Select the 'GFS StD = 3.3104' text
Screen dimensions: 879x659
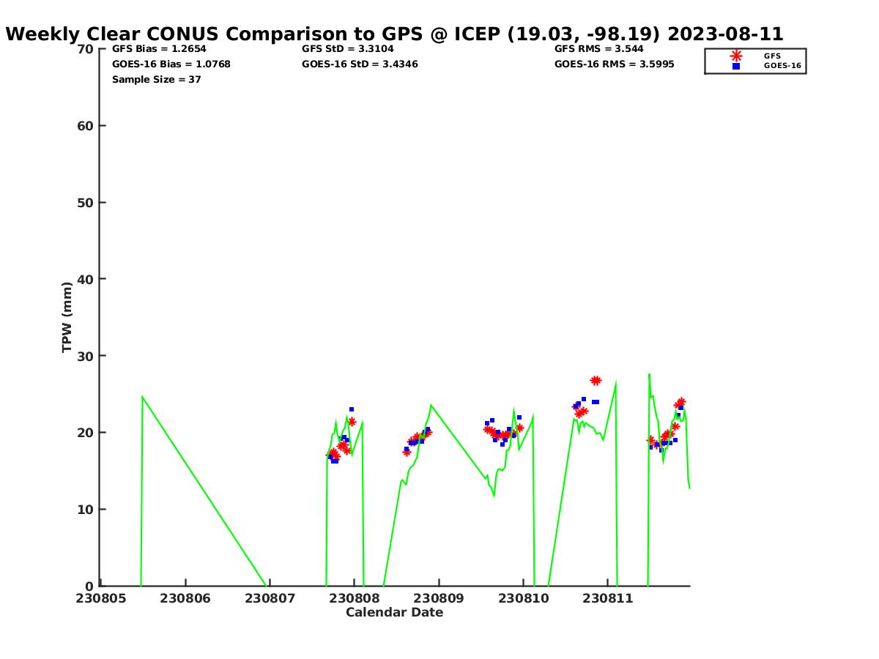347,49
